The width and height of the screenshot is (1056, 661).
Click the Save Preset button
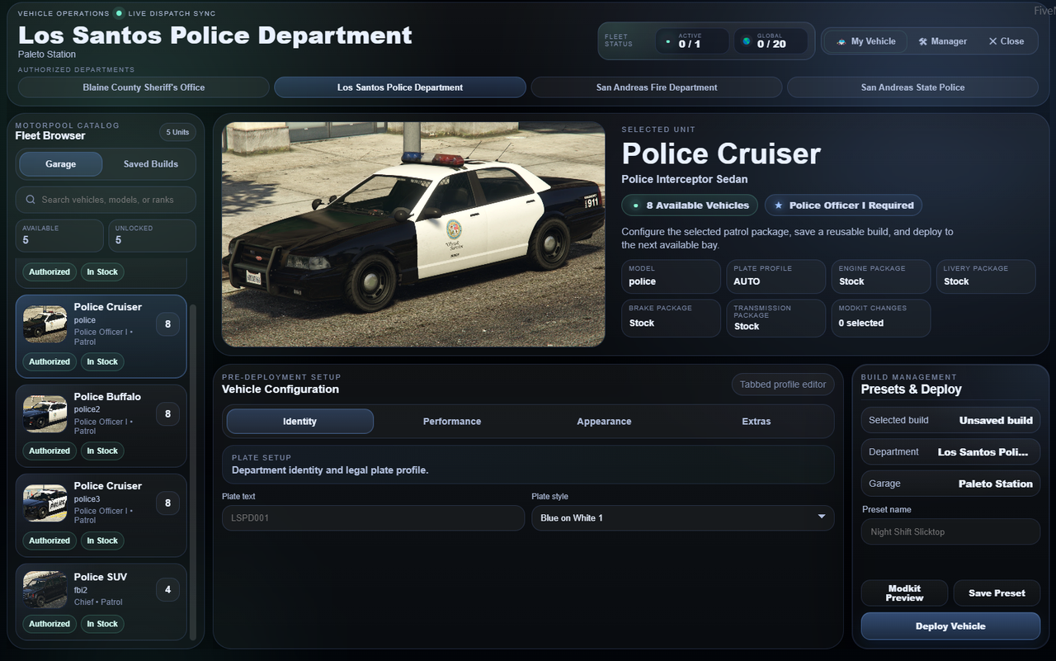click(997, 593)
